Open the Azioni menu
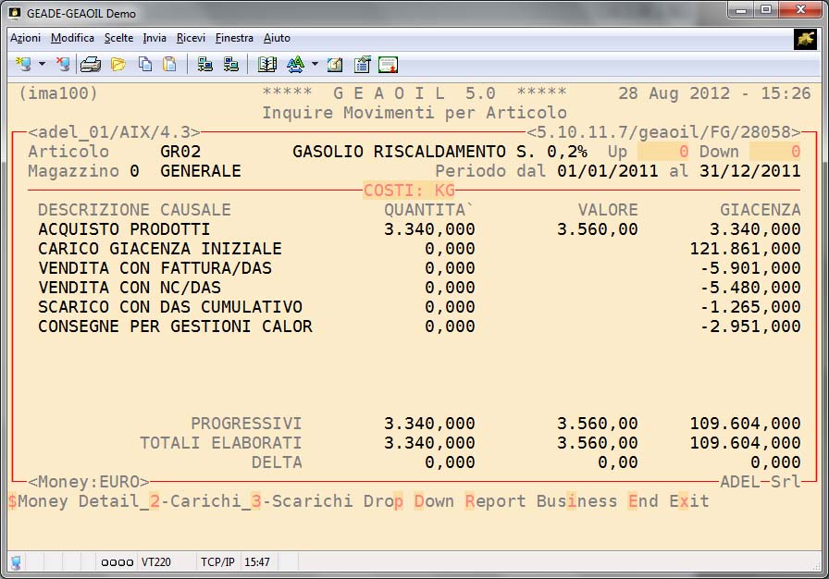This screenshot has width=829, height=579. click(x=25, y=38)
